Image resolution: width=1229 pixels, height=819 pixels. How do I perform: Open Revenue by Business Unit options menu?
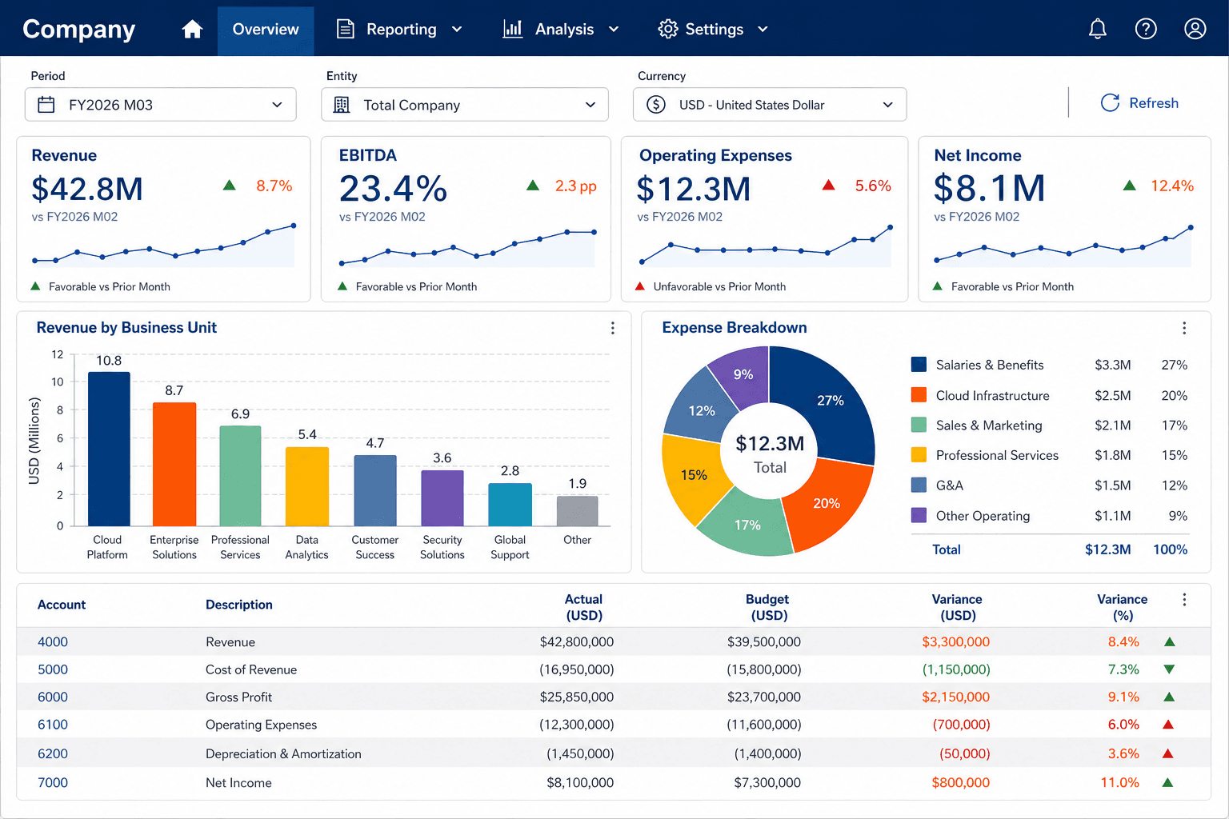click(x=613, y=328)
